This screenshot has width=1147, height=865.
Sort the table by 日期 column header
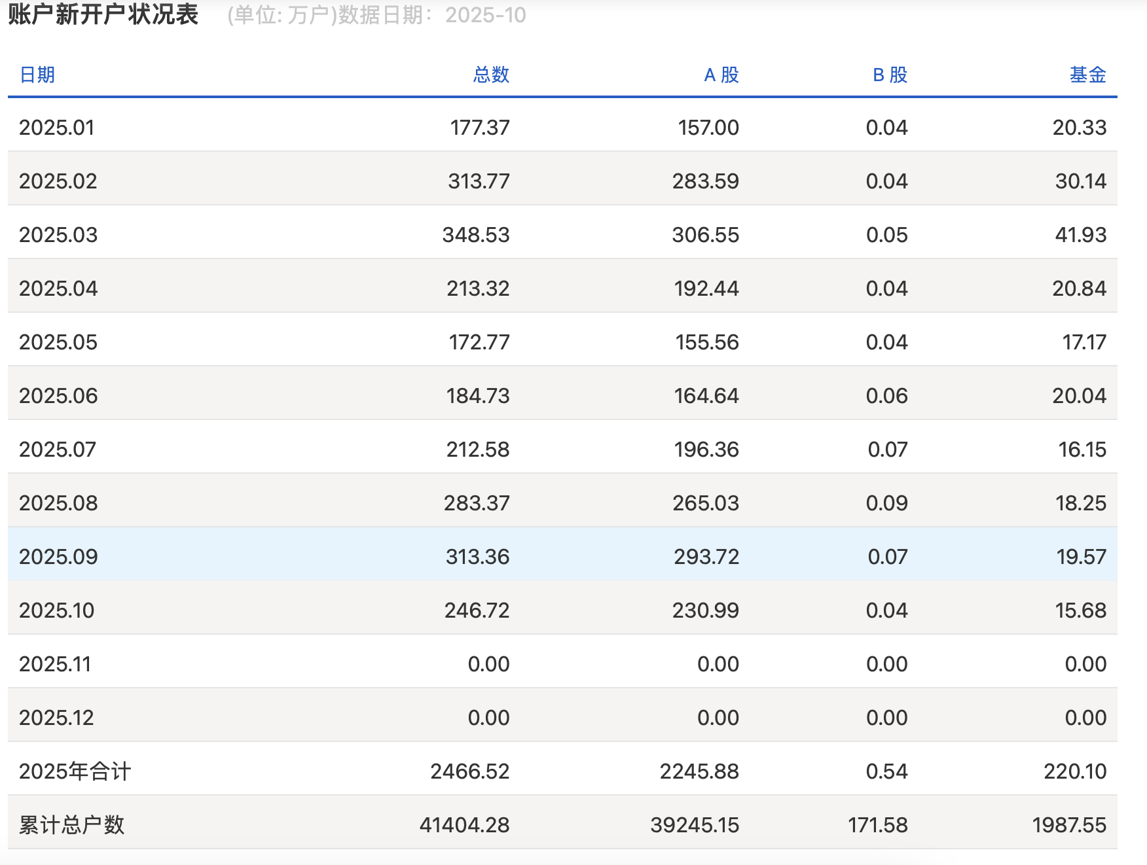(37, 75)
